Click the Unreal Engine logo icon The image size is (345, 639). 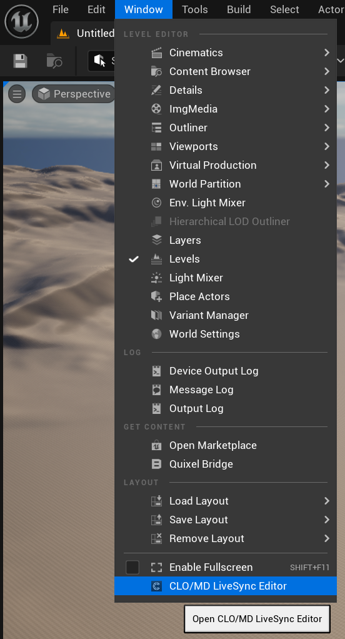22,22
